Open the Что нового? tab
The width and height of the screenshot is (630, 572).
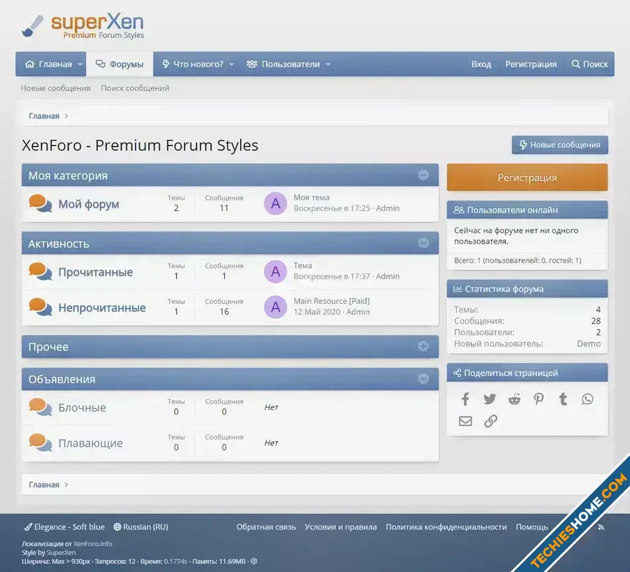click(x=193, y=64)
